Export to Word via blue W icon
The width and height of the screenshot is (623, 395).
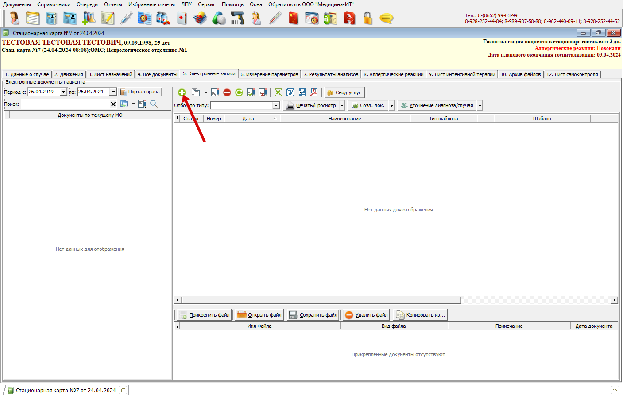pyautogui.click(x=290, y=92)
